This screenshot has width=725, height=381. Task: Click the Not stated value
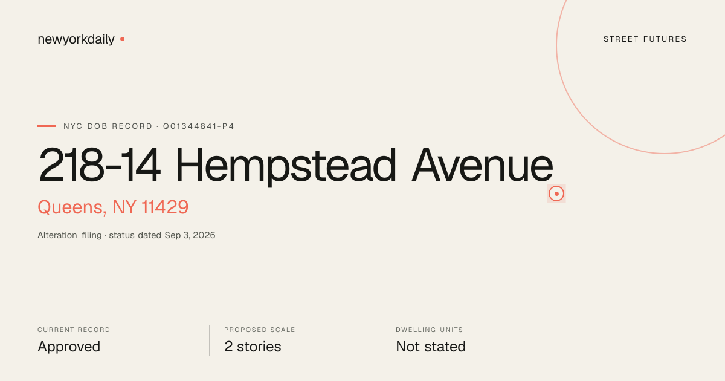point(431,347)
